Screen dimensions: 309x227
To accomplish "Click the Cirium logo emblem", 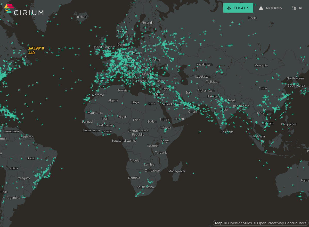I will click(x=9, y=8).
